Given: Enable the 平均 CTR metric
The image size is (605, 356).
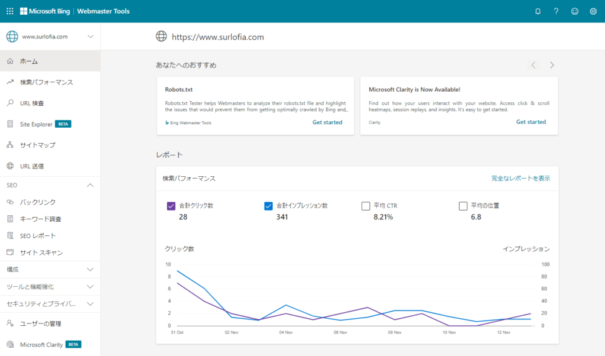Looking at the screenshot, I should click(365, 205).
